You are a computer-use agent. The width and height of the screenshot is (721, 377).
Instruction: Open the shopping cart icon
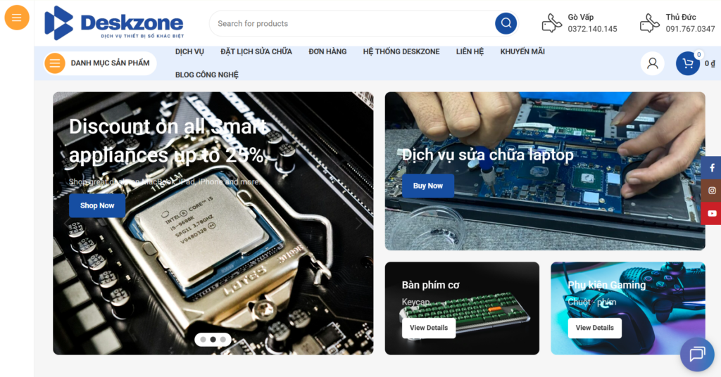pos(688,63)
